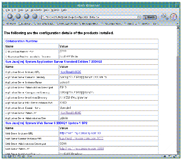182x160 pixels.
Task: Open the Web Server Admin Instance URL link
Action: (82, 138)
